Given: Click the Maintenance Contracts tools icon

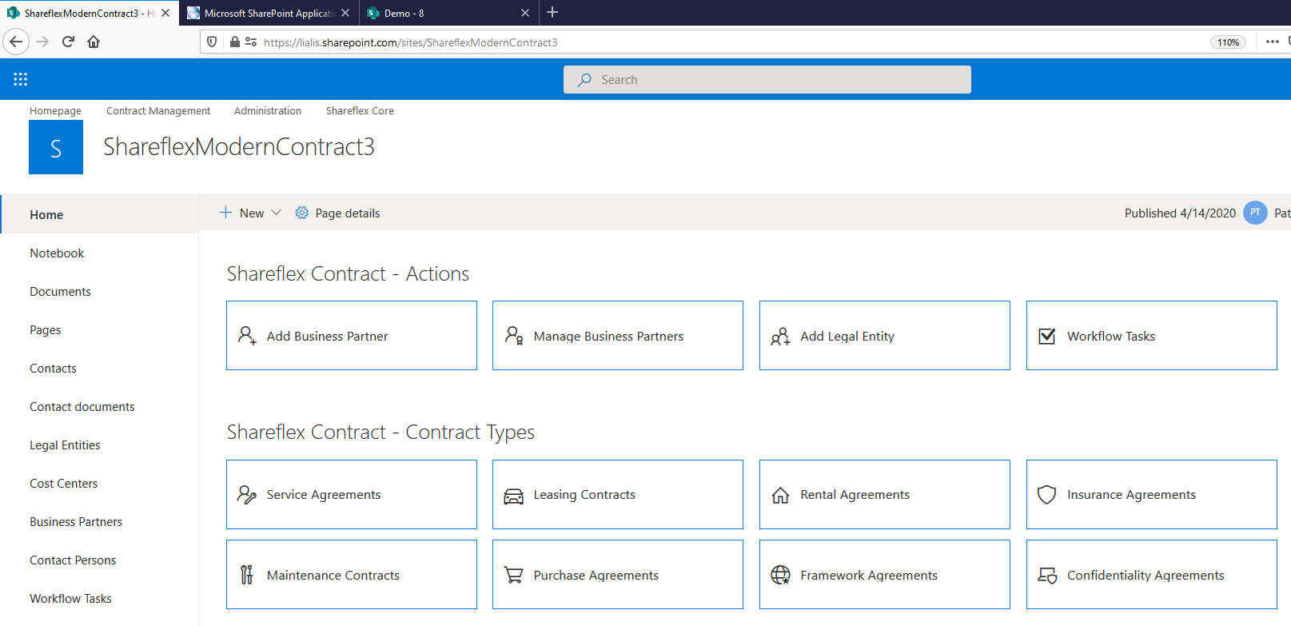Looking at the screenshot, I should pos(247,575).
